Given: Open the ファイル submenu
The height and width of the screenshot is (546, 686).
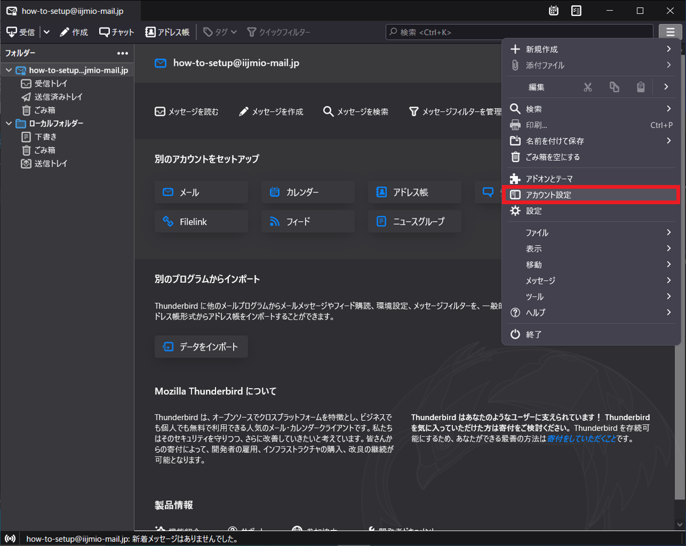Looking at the screenshot, I should (591, 233).
